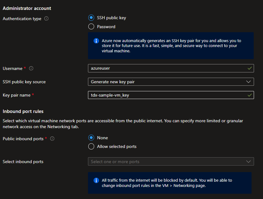263x199 pixels.
Task: Click green checkmark in Username field
Action: (x=250, y=68)
